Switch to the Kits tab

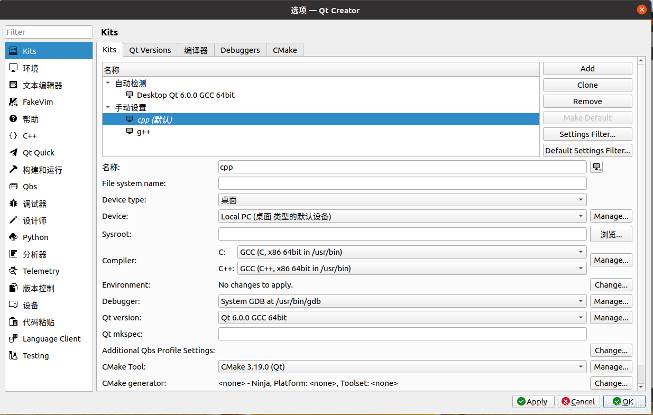point(109,50)
